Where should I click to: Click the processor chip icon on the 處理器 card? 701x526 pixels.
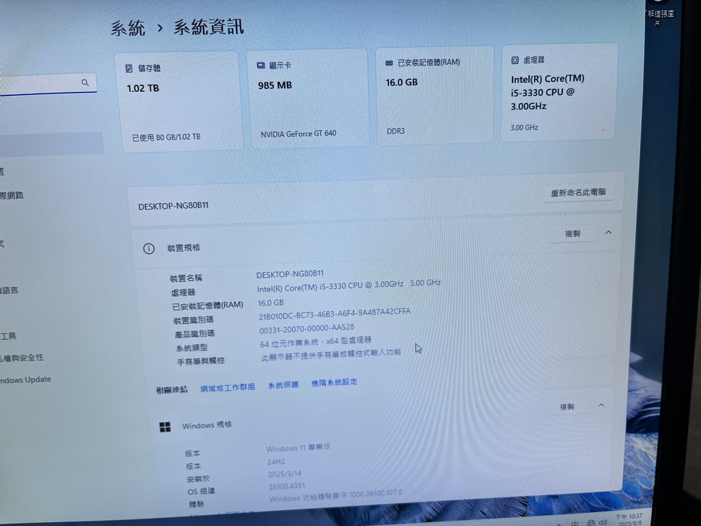514,60
